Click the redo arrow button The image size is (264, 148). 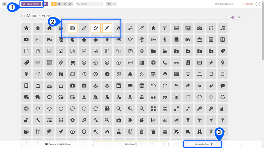[x=114, y=4]
